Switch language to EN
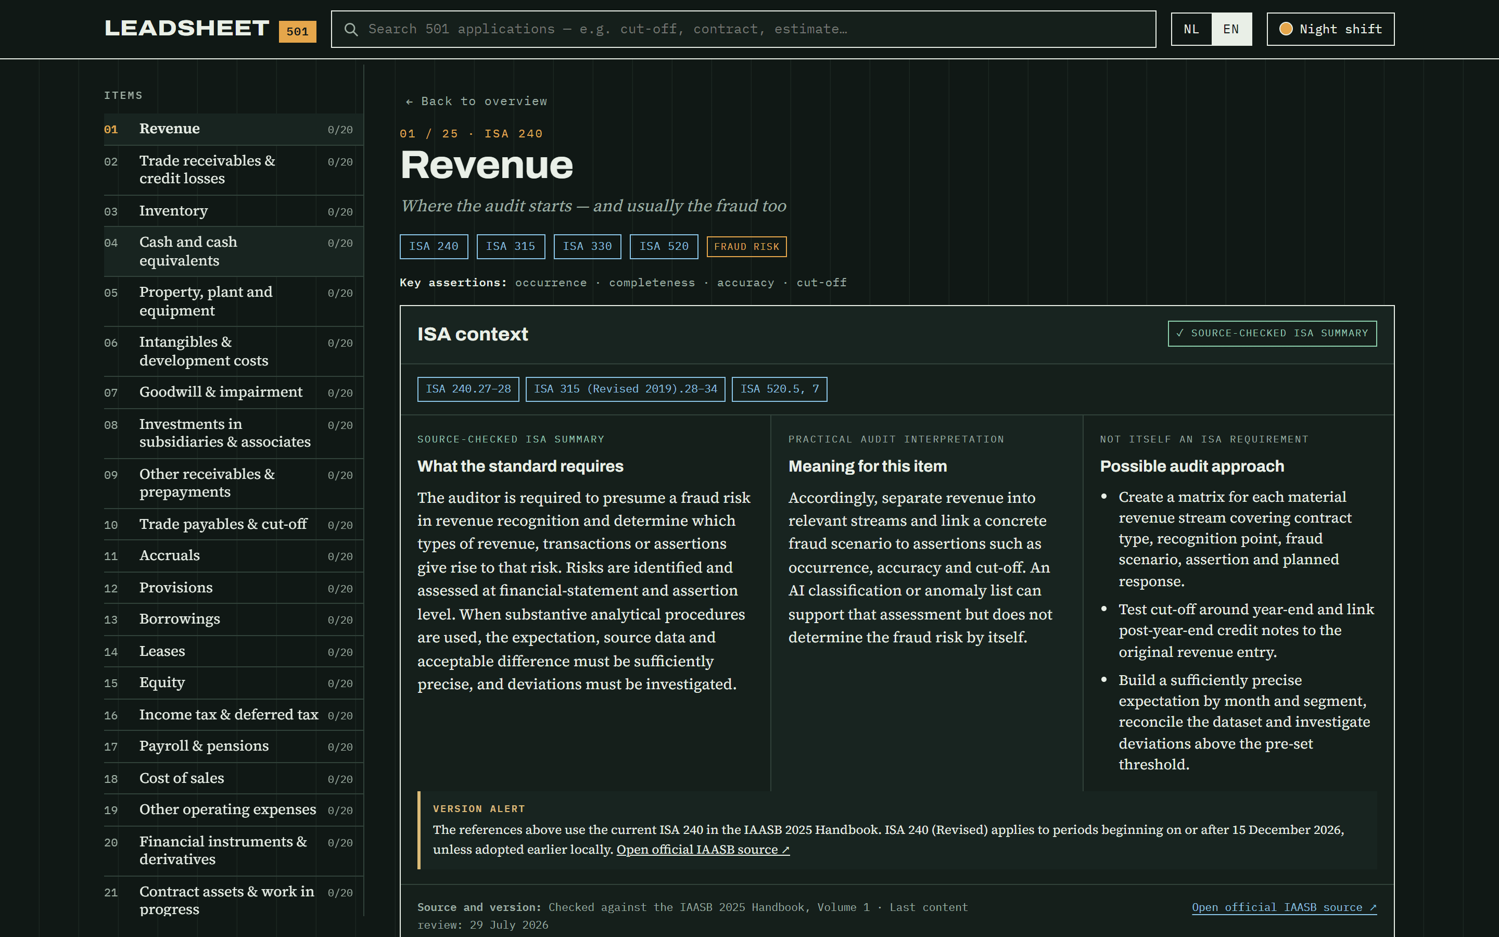 [1231, 29]
